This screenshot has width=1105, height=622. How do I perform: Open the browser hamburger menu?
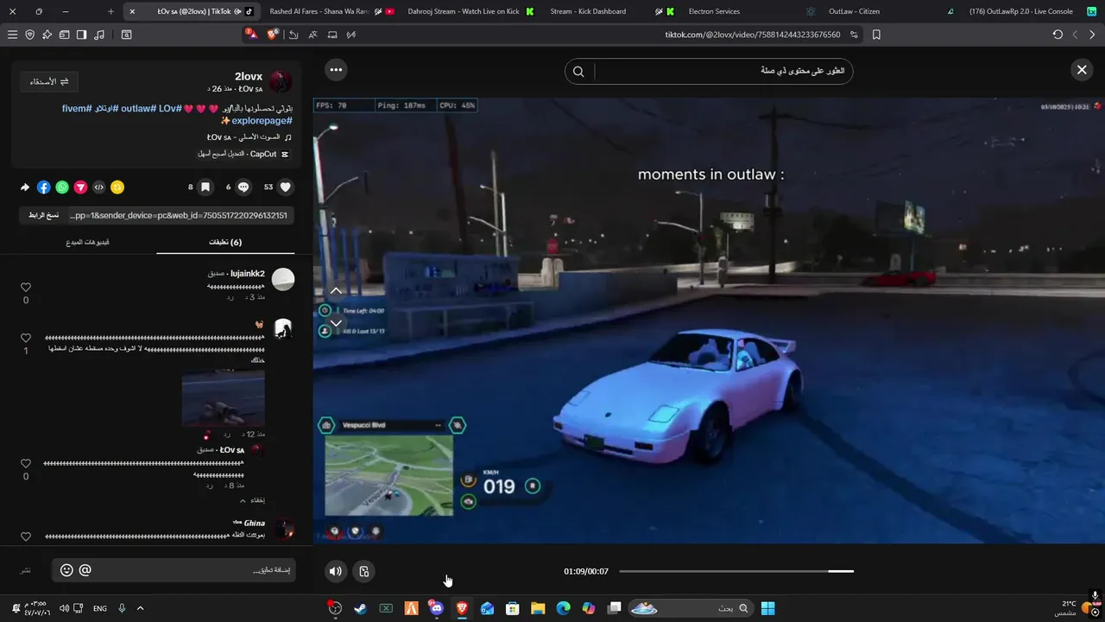pyautogui.click(x=12, y=35)
